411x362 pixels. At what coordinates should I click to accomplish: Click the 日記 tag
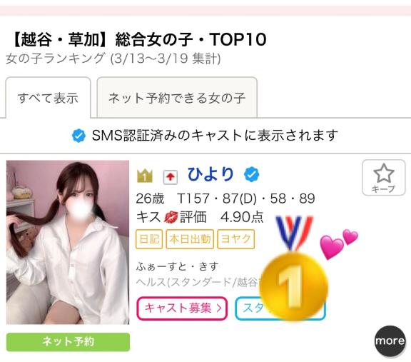pyautogui.click(x=149, y=239)
